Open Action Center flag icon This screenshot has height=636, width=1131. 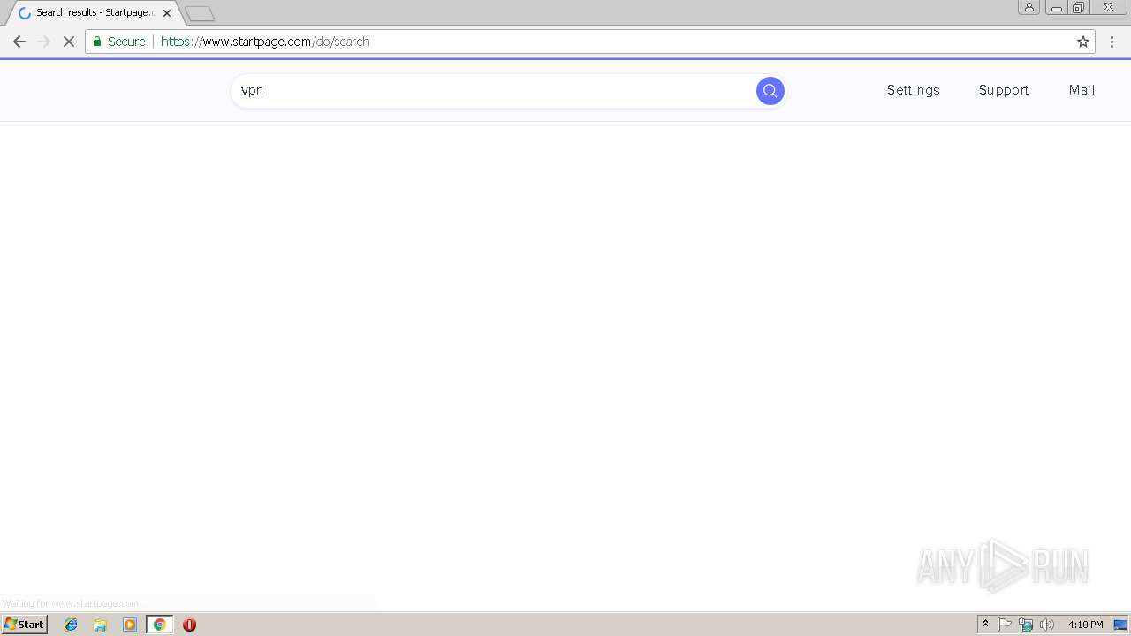click(x=1005, y=625)
